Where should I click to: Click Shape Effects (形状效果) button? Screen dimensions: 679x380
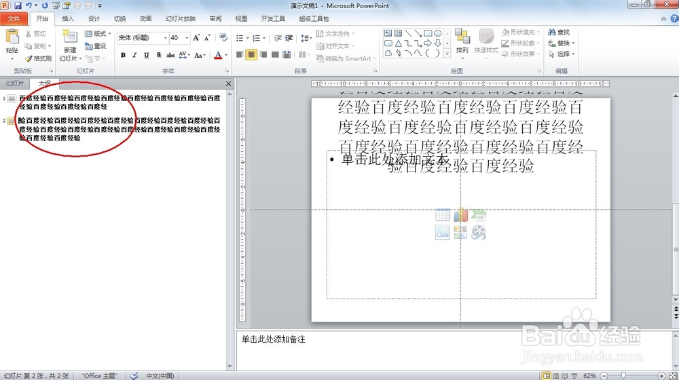(520, 54)
